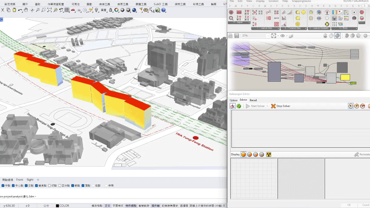Click the Reinstate button

tap(362, 155)
